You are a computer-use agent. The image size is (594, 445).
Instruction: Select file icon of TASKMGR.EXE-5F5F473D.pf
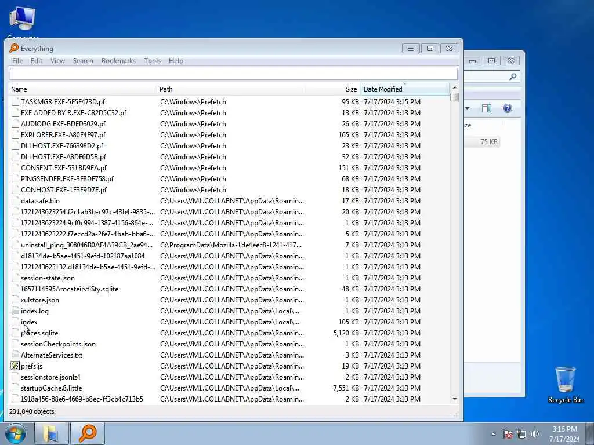(x=15, y=102)
